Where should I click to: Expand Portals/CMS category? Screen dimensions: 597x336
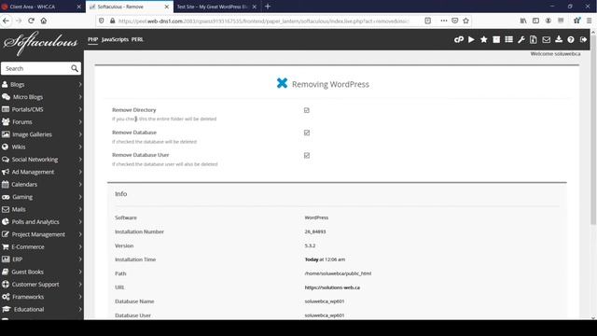pos(42,110)
